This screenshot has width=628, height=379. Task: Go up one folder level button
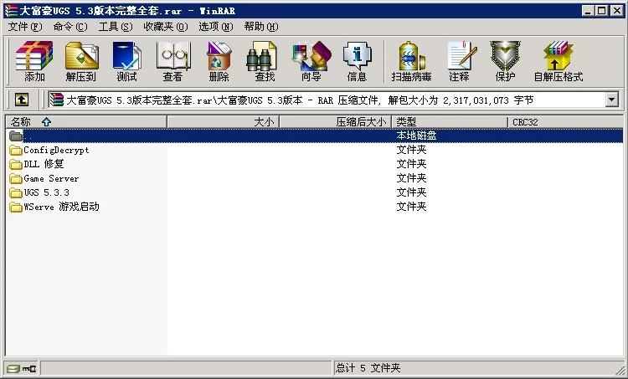21,100
